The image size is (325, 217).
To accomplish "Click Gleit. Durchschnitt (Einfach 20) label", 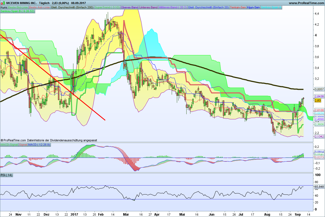I will [208, 7].
